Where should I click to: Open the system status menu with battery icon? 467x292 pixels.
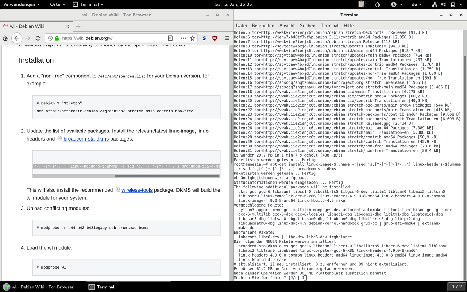point(456,4)
